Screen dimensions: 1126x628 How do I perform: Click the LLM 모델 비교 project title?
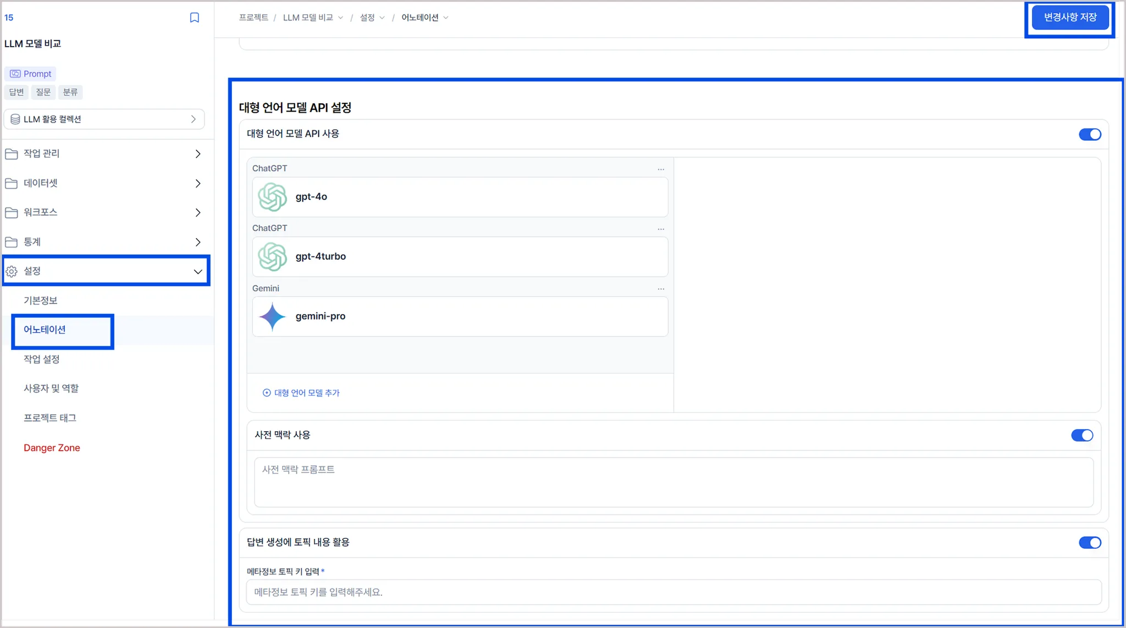tap(33, 43)
